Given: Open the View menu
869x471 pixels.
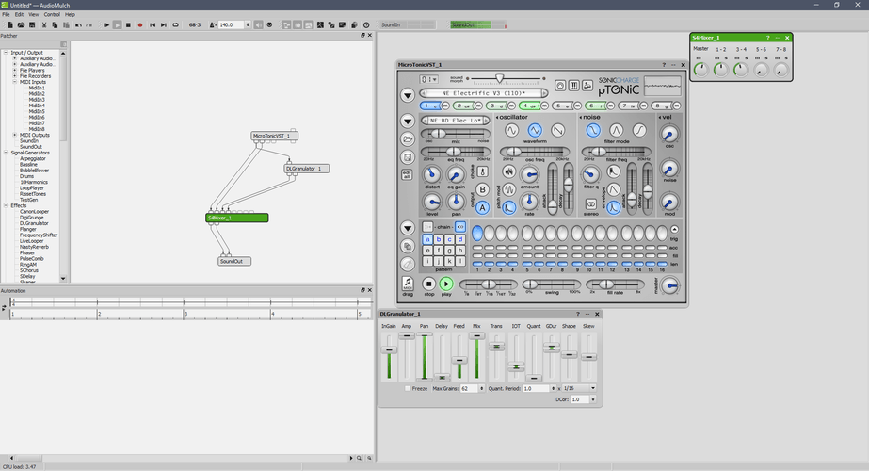Looking at the screenshot, I should 34,15.
